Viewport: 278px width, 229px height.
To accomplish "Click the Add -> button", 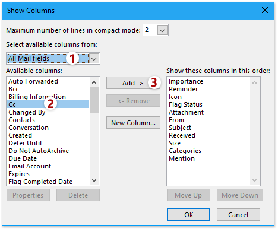I will (133, 83).
